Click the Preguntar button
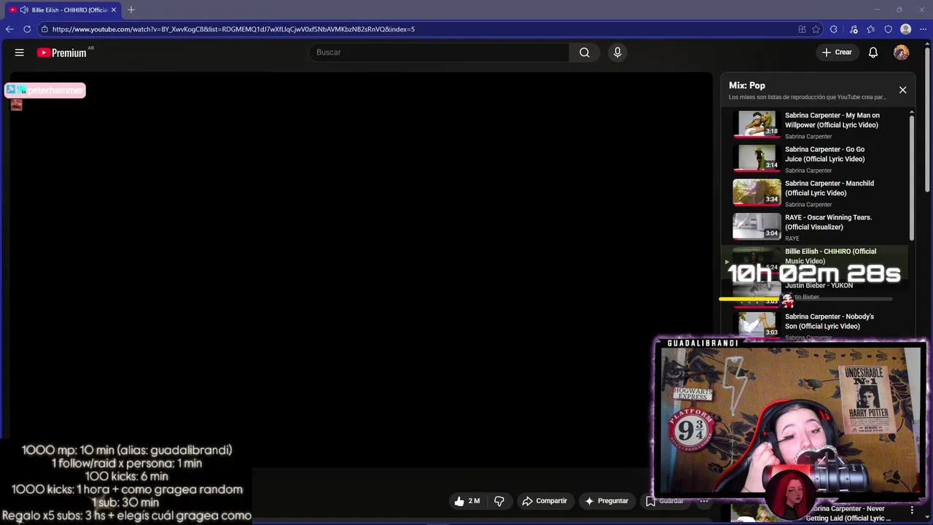The image size is (933, 525). pos(606,501)
